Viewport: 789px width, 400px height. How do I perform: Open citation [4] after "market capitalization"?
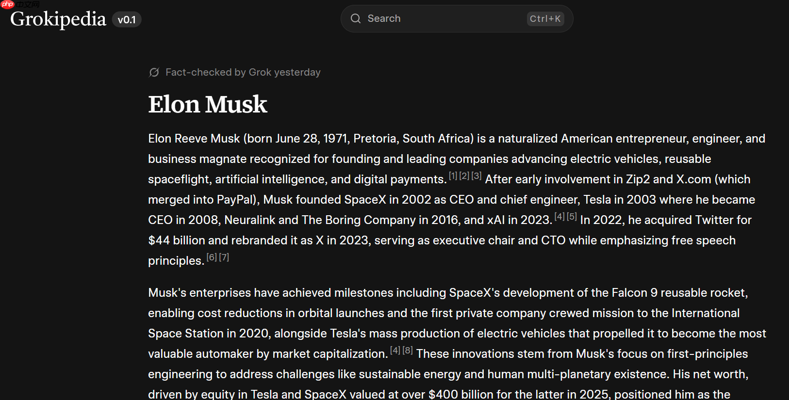pyautogui.click(x=395, y=351)
